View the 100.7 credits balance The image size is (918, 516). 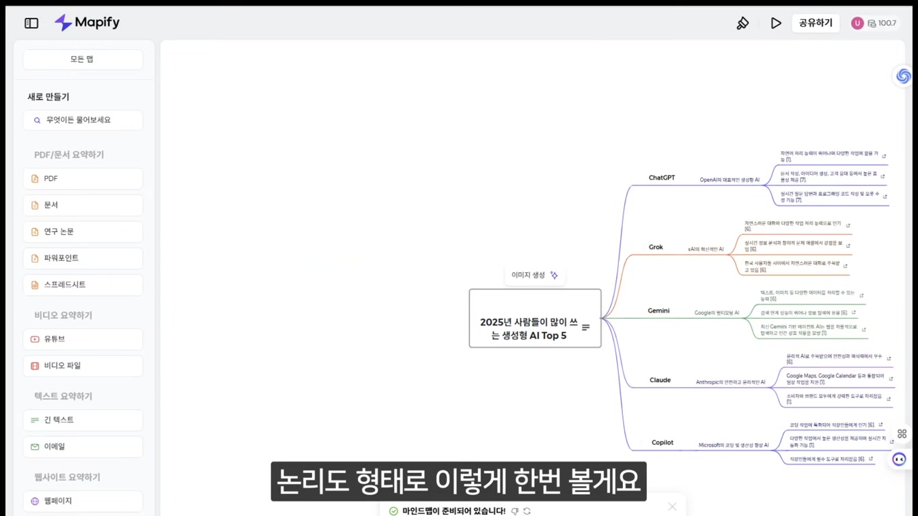pyautogui.click(x=882, y=23)
